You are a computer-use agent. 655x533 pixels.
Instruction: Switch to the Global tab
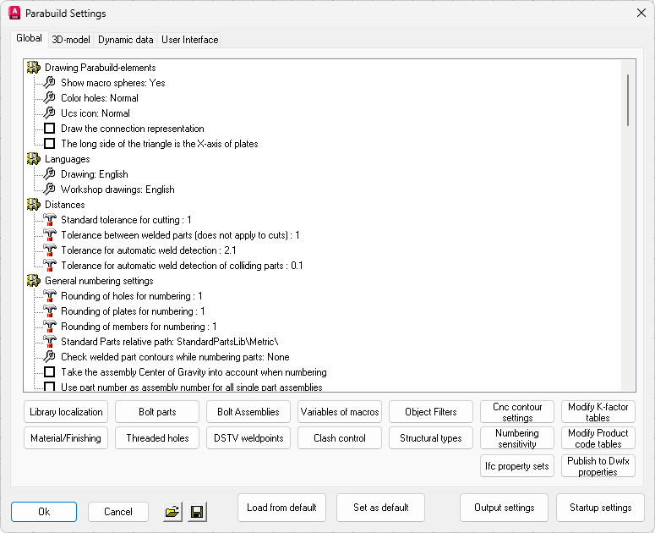tap(30, 38)
